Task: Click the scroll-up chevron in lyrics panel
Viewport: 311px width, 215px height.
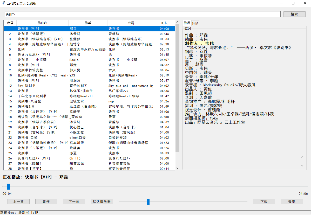Action: [x=302, y=157]
